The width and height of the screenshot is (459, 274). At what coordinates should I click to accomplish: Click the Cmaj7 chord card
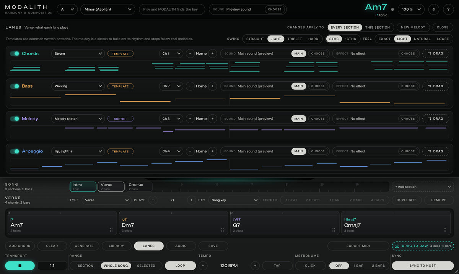pos(396,223)
